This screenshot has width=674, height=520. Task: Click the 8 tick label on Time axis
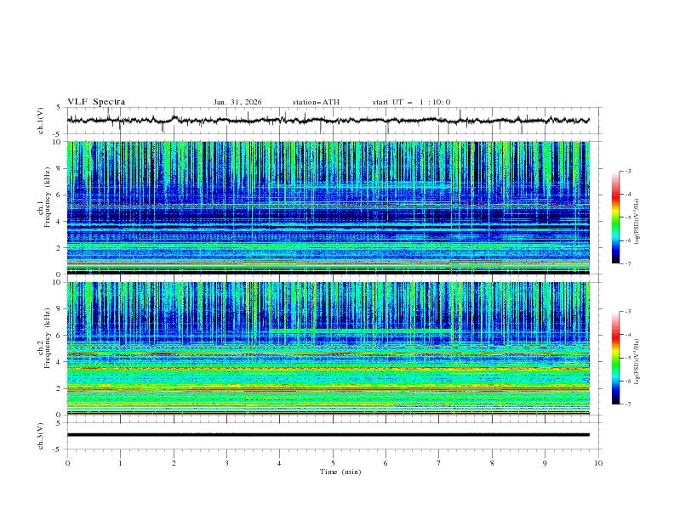[492, 463]
